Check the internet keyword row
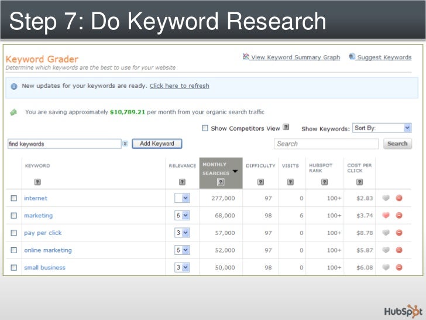This screenshot has height=320, width=426. (14, 198)
